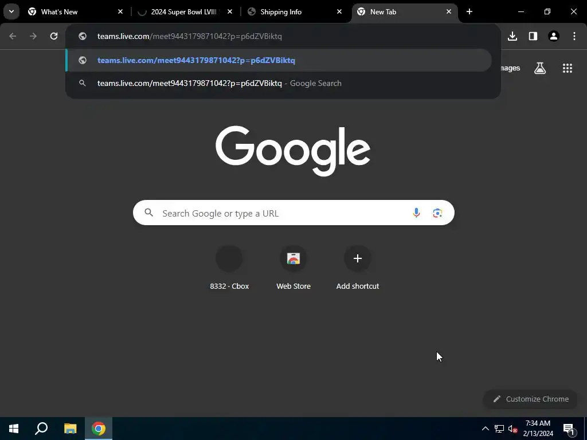Close the New Tab tab
This screenshot has width=587, height=440.
tap(448, 11)
